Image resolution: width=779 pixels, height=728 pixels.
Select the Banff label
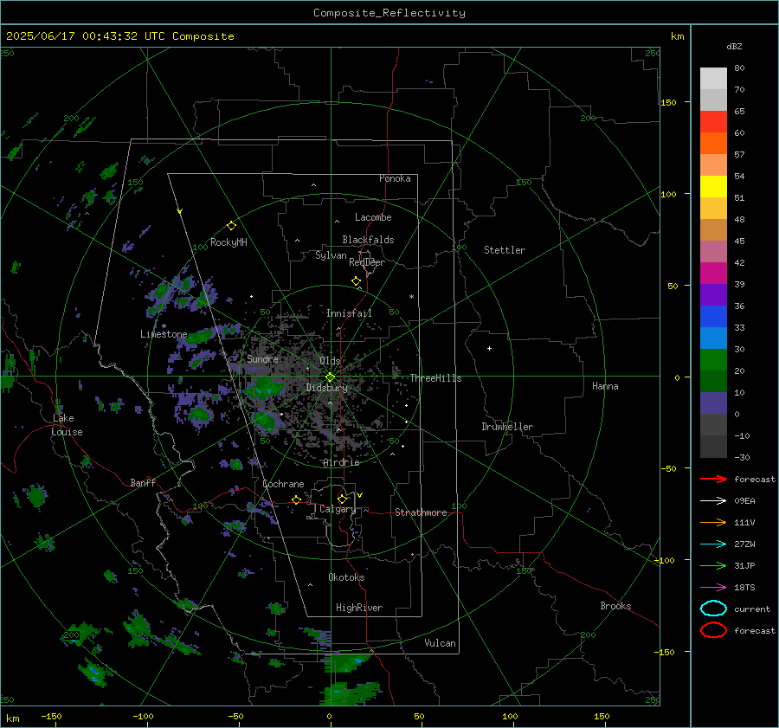click(143, 482)
